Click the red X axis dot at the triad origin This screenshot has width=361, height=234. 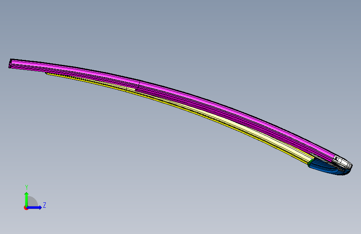coord(25,208)
